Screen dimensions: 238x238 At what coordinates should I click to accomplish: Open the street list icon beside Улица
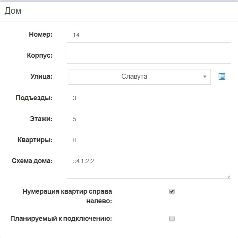click(x=222, y=77)
